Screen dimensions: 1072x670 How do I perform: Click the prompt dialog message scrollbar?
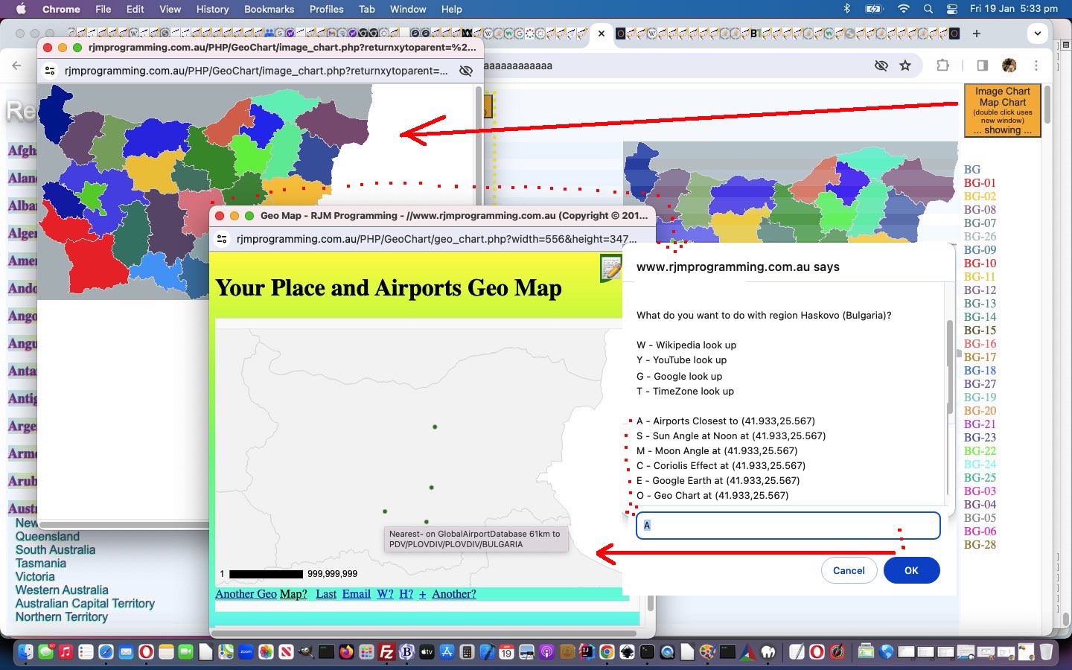coord(949,368)
